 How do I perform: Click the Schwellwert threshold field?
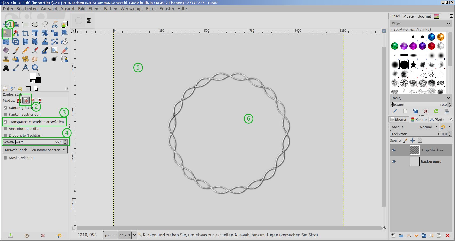[x=32, y=142]
